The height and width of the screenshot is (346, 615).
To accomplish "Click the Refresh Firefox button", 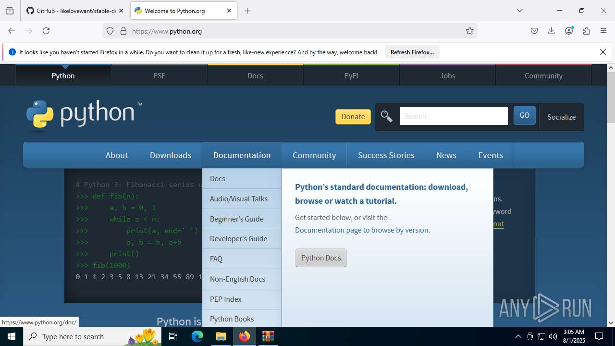I will point(412,52).
